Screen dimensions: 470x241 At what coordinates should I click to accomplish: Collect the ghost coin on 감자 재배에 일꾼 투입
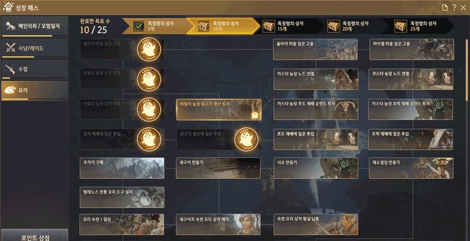(149, 139)
